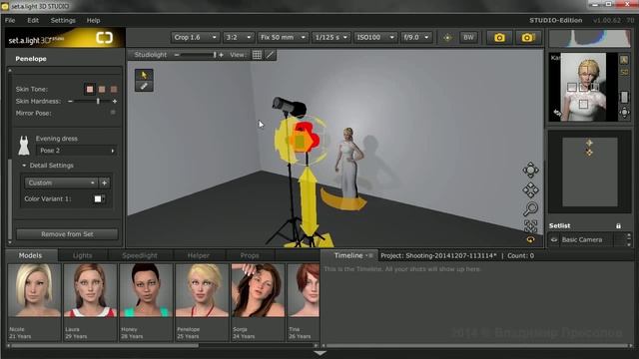Screen dimensions: 639x359
Task: Click the fit-to-view arrows icon
Action: [x=530, y=226]
